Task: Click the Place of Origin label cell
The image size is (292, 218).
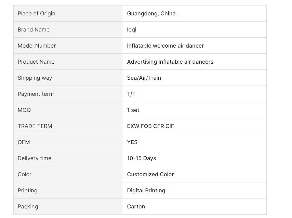Action: tap(68, 13)
